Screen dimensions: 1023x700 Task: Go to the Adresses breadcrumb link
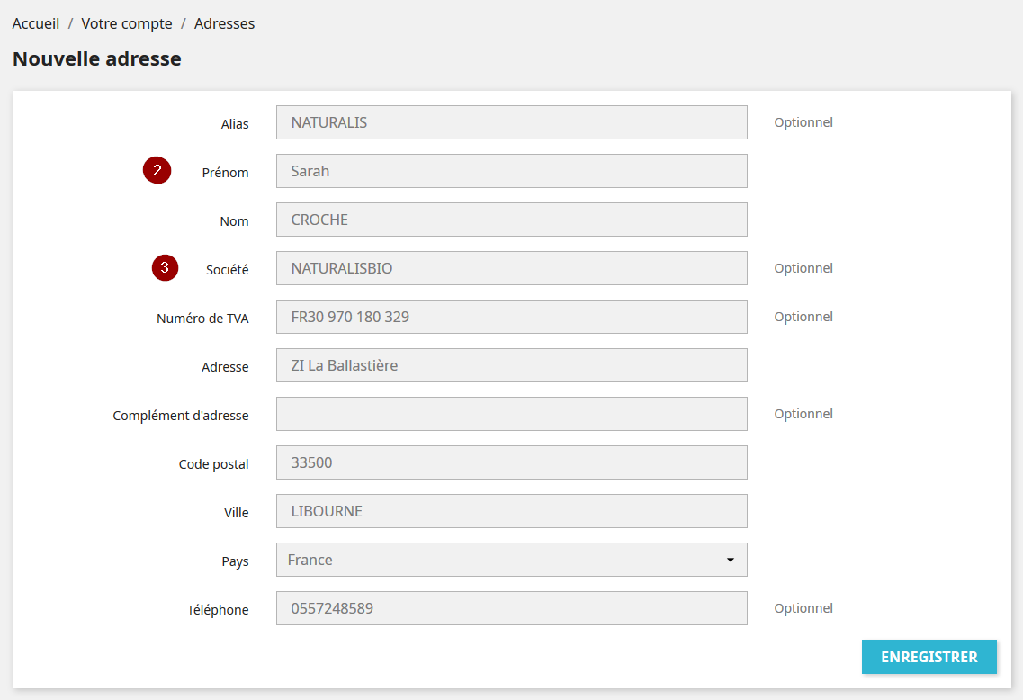coord(224,23)
